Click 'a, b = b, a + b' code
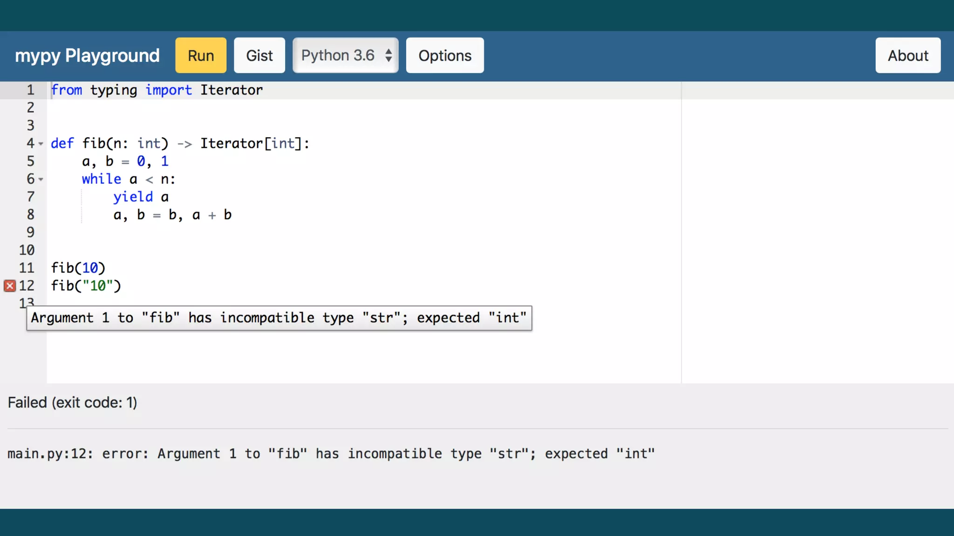 (x=172, y=215)
